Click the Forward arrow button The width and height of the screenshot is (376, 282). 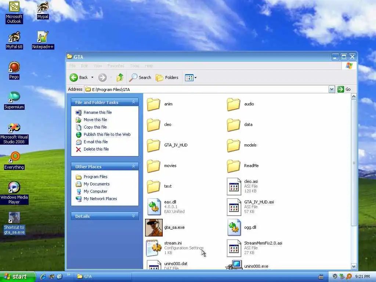tap(102, 77)
